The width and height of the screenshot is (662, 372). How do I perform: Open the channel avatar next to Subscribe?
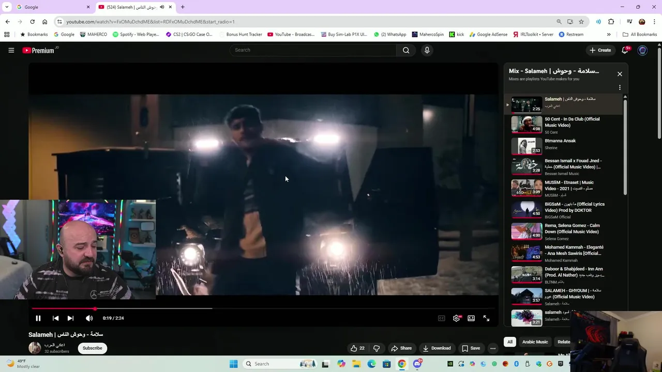(35, 348)
